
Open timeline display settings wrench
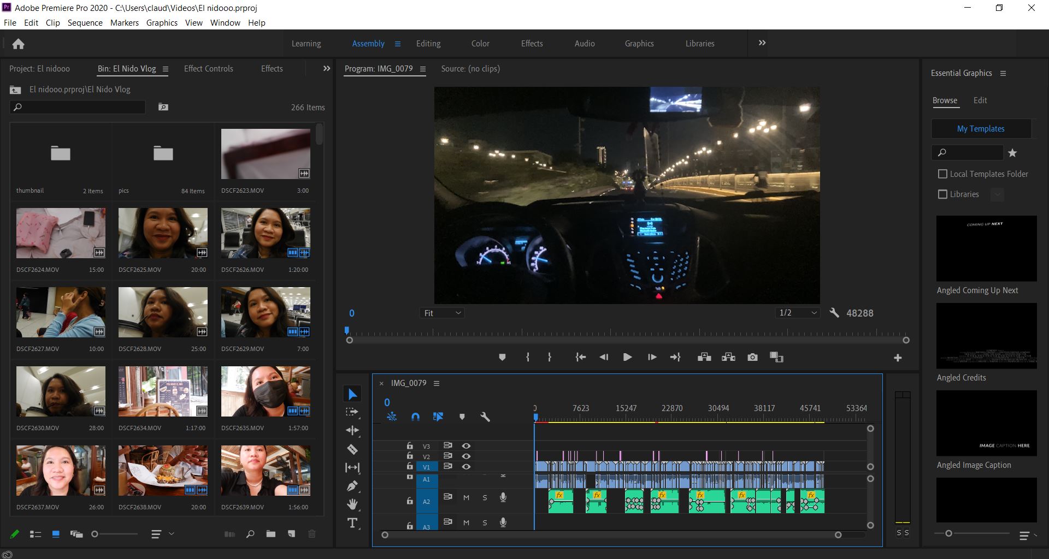pos(485,417)
